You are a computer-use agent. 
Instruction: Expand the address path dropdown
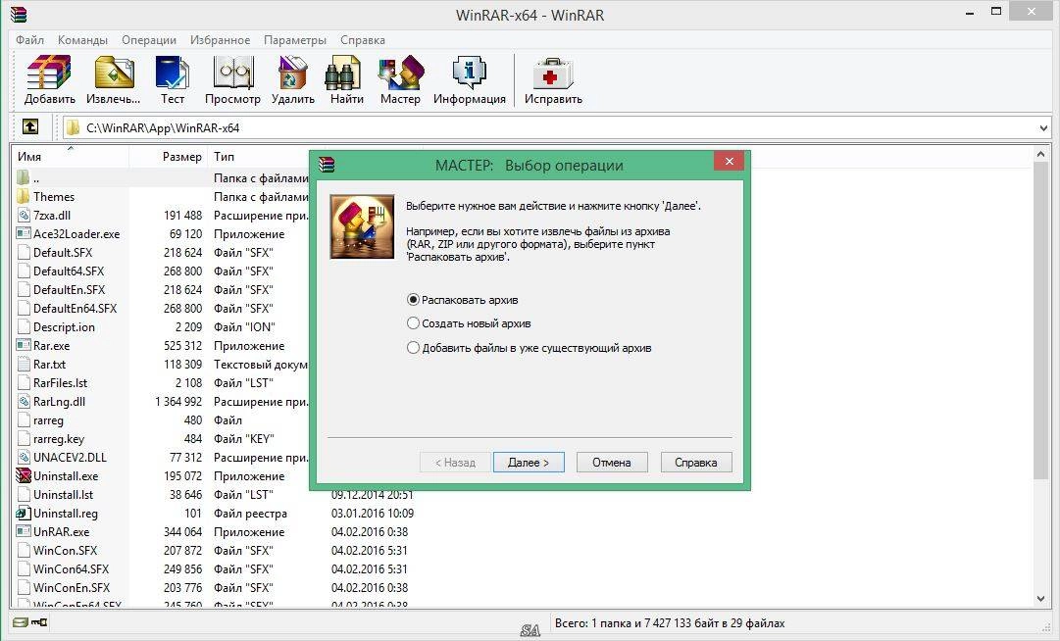point(1043,127)
